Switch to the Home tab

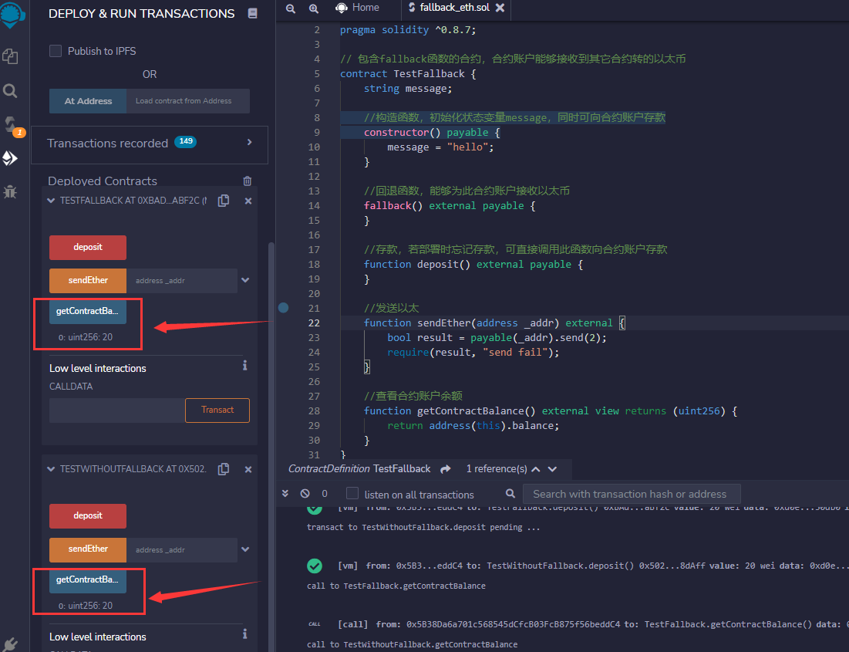click(358, 9)
